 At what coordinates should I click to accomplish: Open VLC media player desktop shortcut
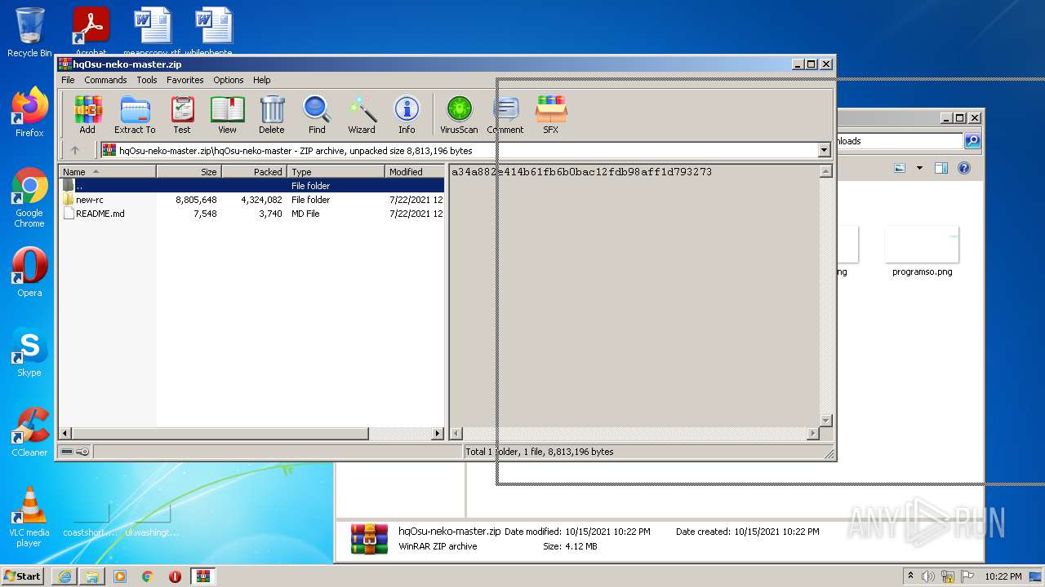[x=29, y=517]
